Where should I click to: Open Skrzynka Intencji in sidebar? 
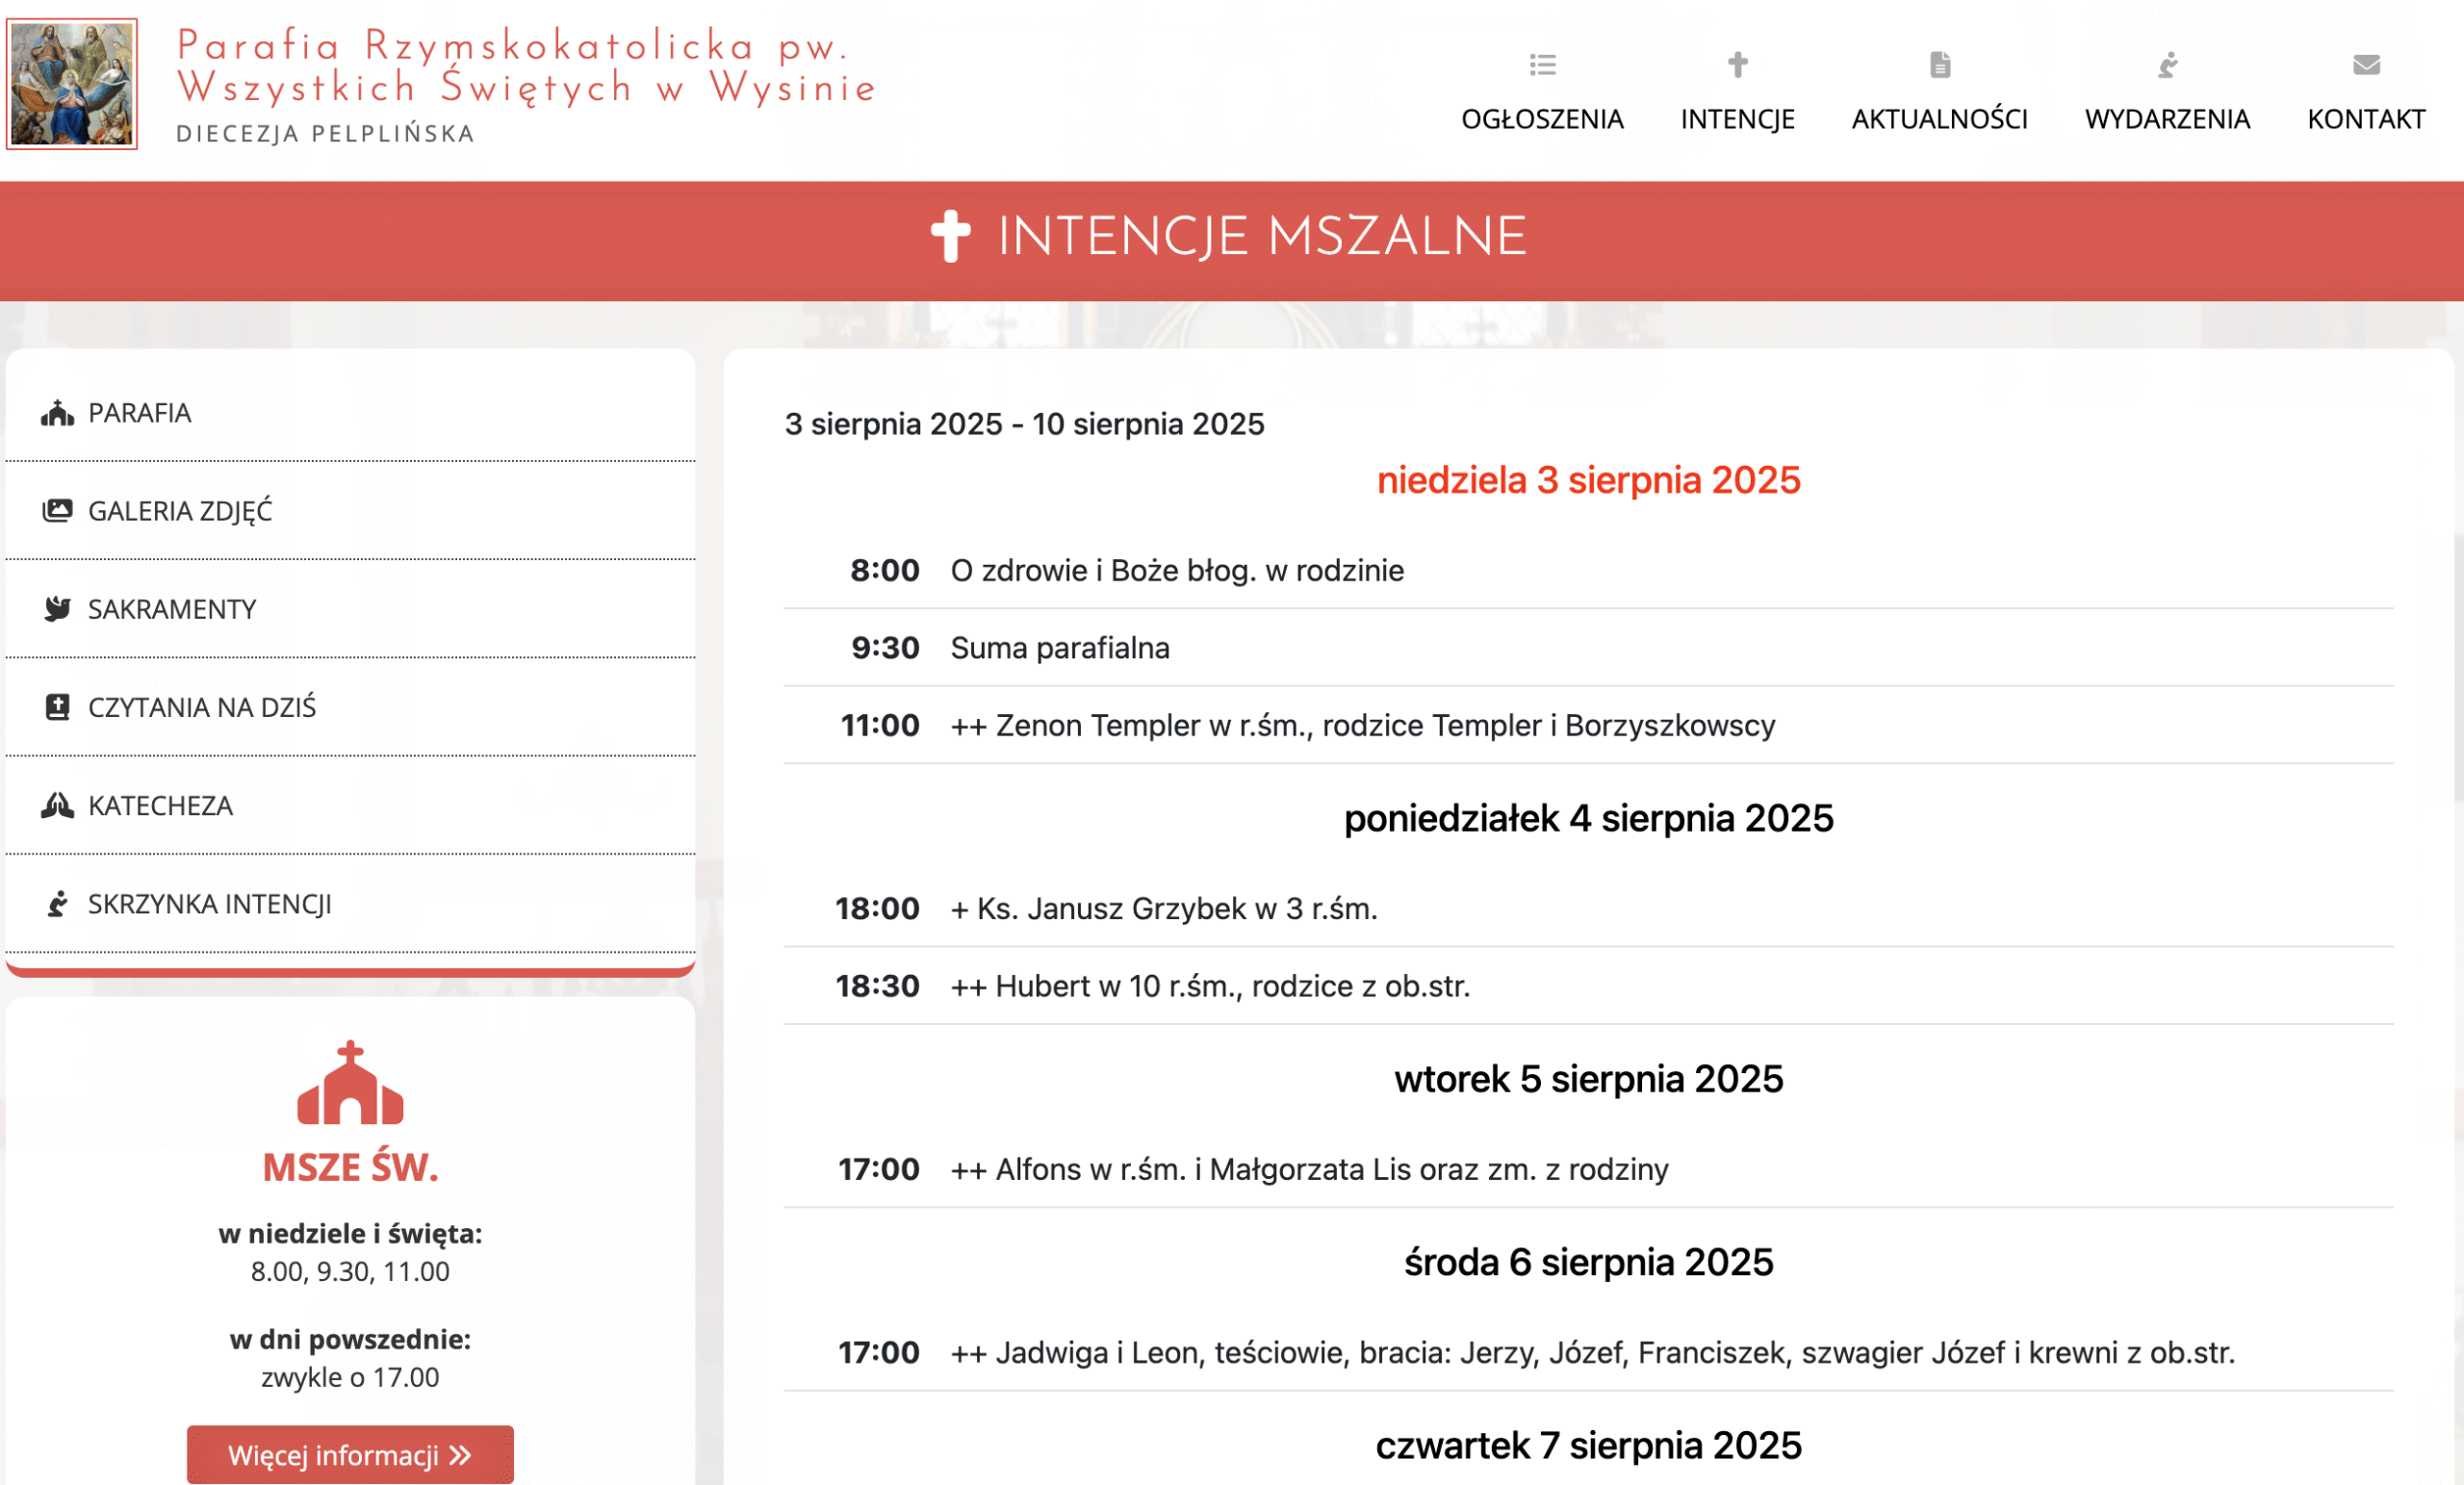[x=209, y=904]
